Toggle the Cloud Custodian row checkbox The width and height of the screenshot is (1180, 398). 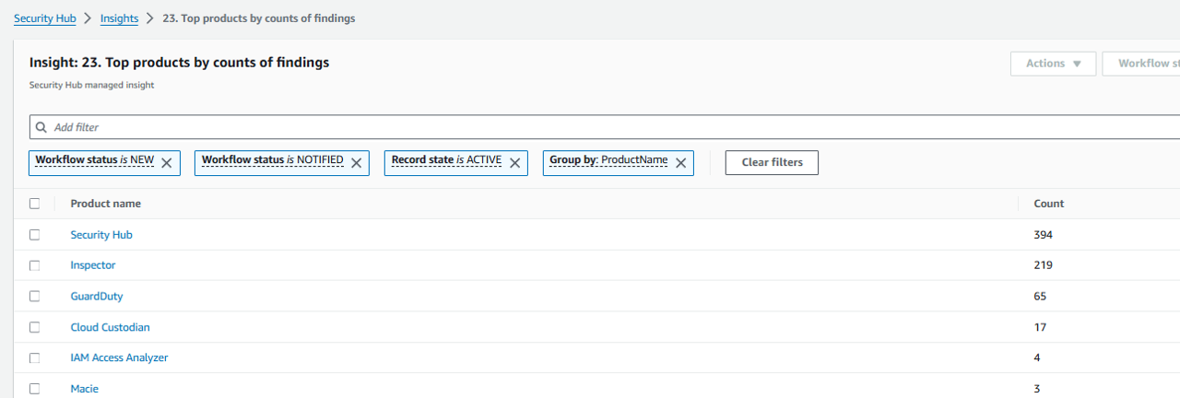tap(35, 327)
